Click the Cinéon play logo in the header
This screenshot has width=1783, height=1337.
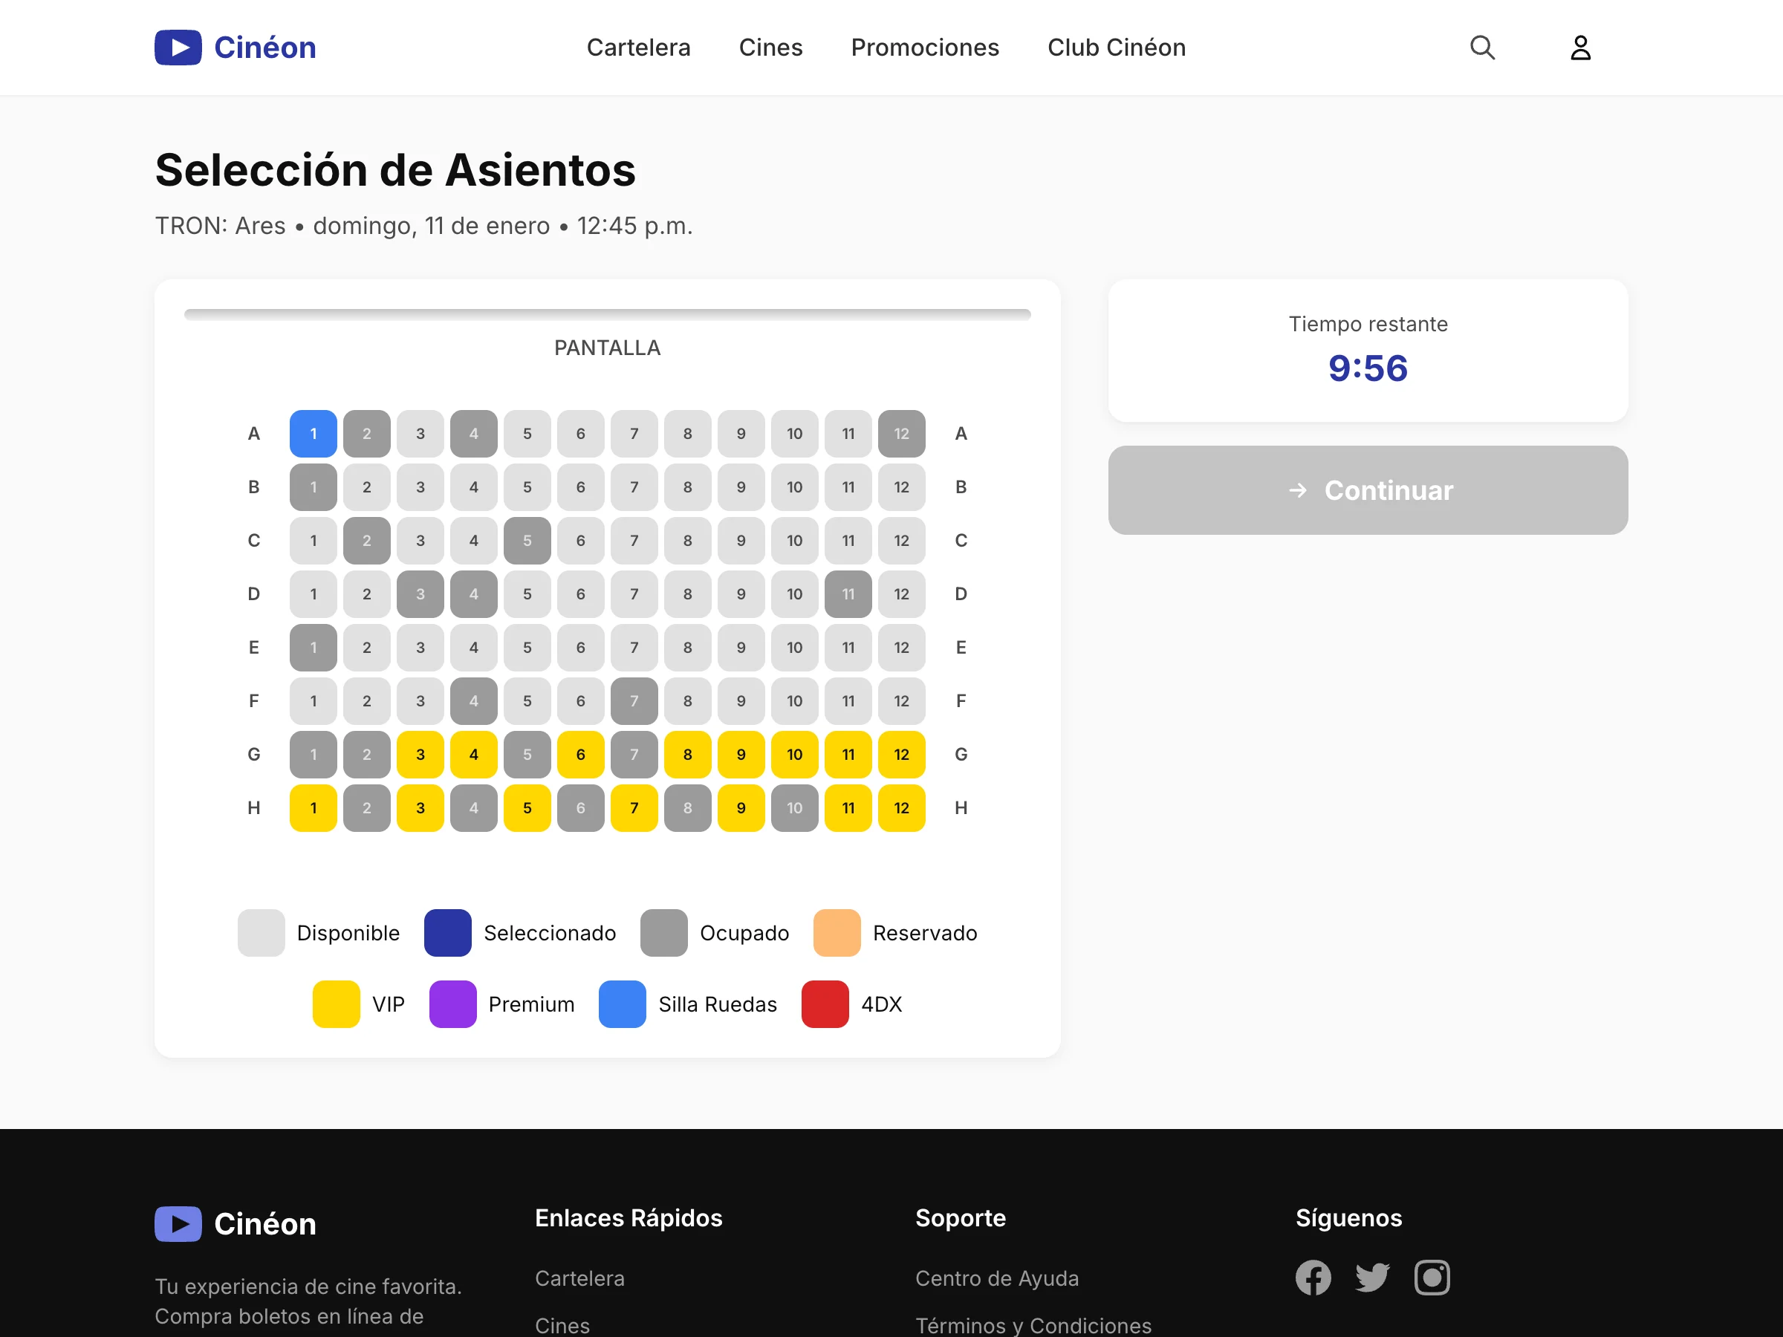(x=178, y=48)
